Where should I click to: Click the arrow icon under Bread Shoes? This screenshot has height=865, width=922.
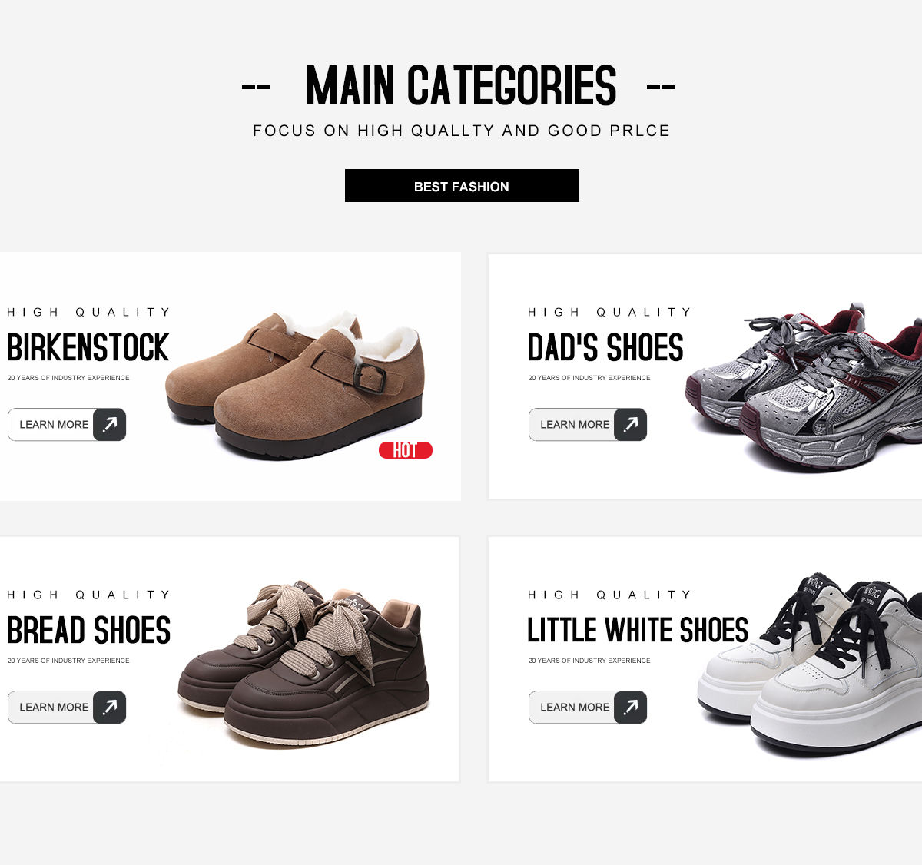(109, 707)
